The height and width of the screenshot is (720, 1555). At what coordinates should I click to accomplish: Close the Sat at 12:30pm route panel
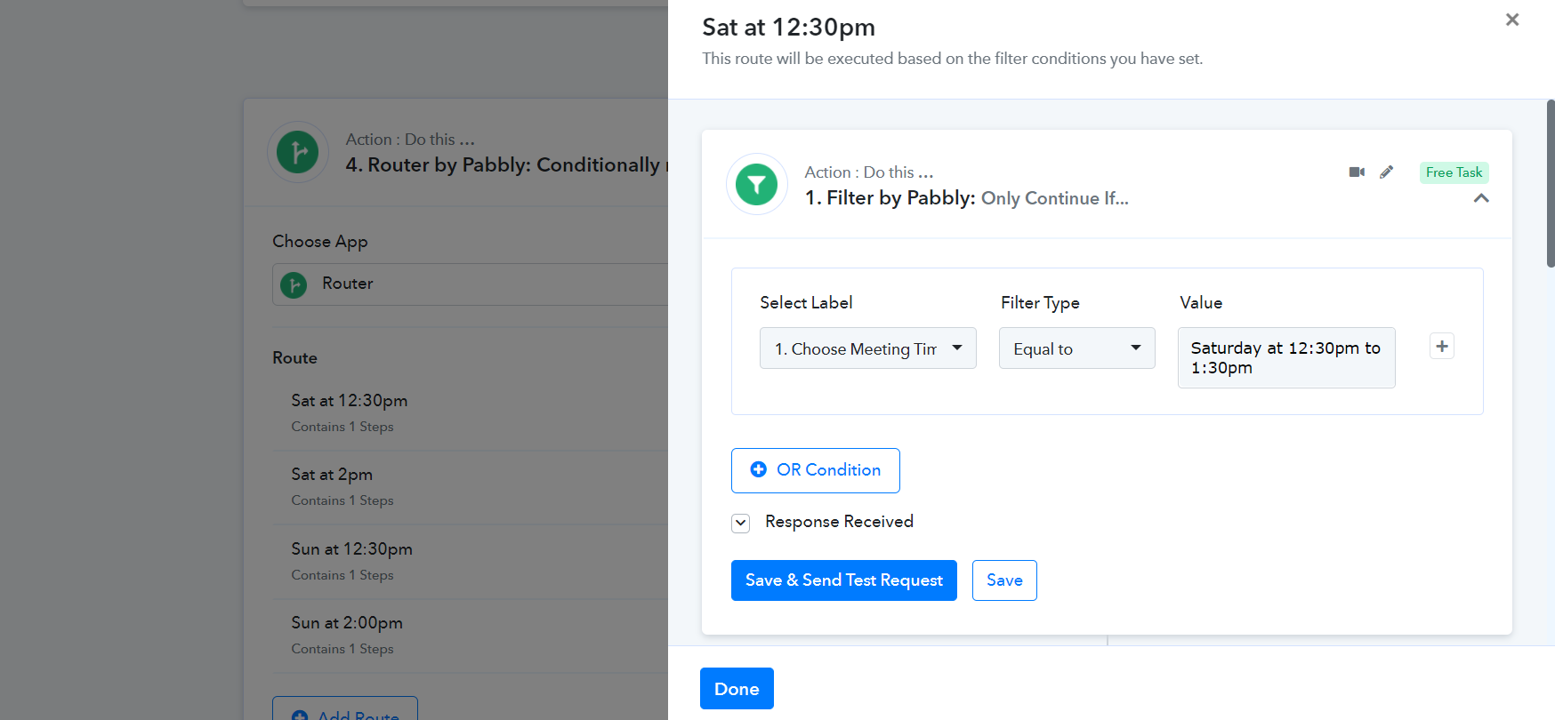tap(1511, 20)
